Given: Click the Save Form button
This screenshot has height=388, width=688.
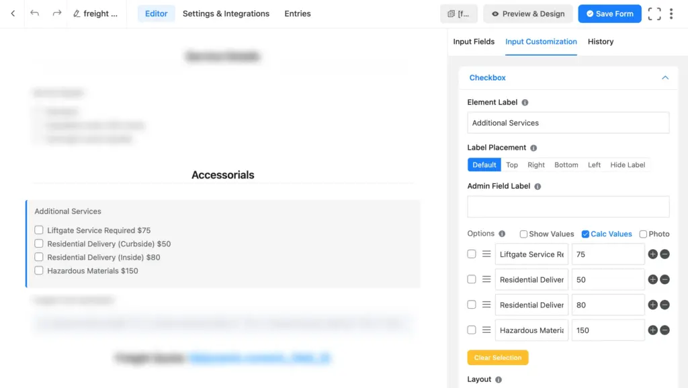Looking at the screenshot, I should [609, 13].
